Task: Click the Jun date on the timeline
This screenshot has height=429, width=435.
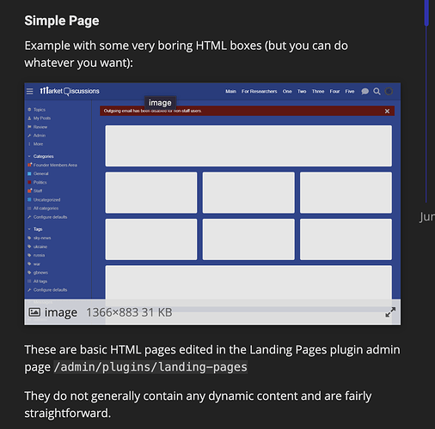Action: [x=427, y=217]
